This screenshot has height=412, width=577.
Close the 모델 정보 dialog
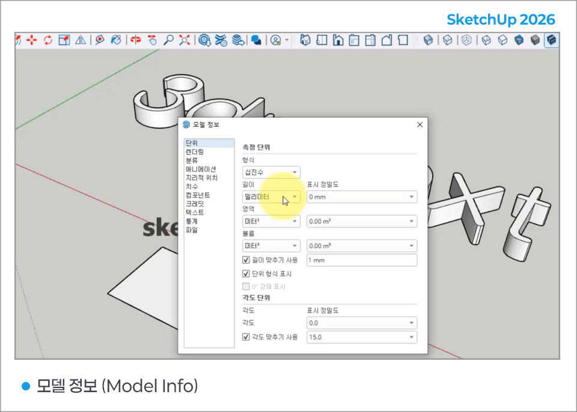click(x=420, y=125)
